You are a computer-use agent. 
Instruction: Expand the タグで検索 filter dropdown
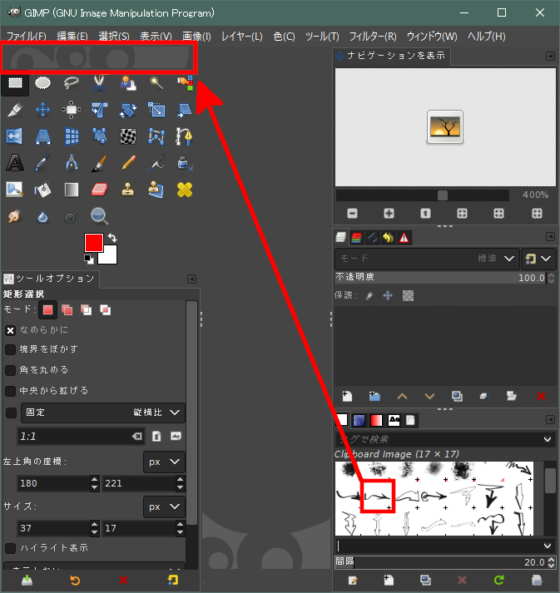coord(548,439)
